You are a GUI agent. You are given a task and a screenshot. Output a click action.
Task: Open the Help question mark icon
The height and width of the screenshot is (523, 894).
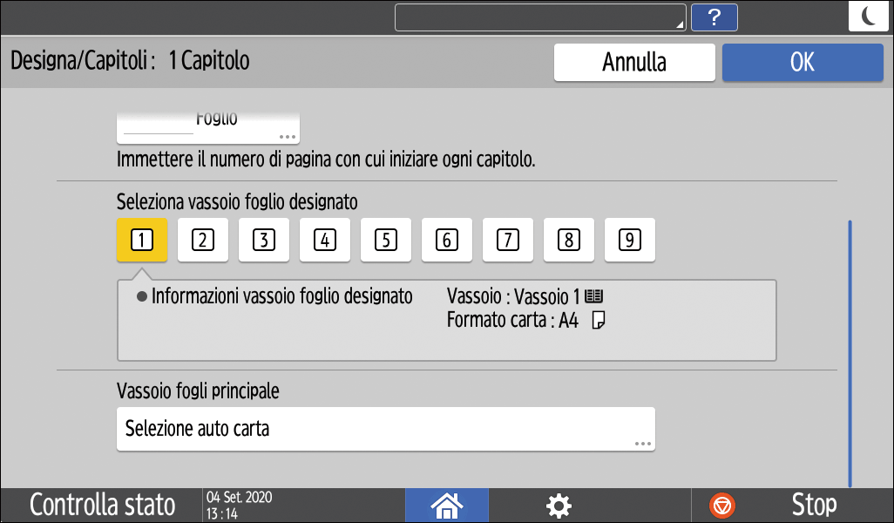pos(715,17)
